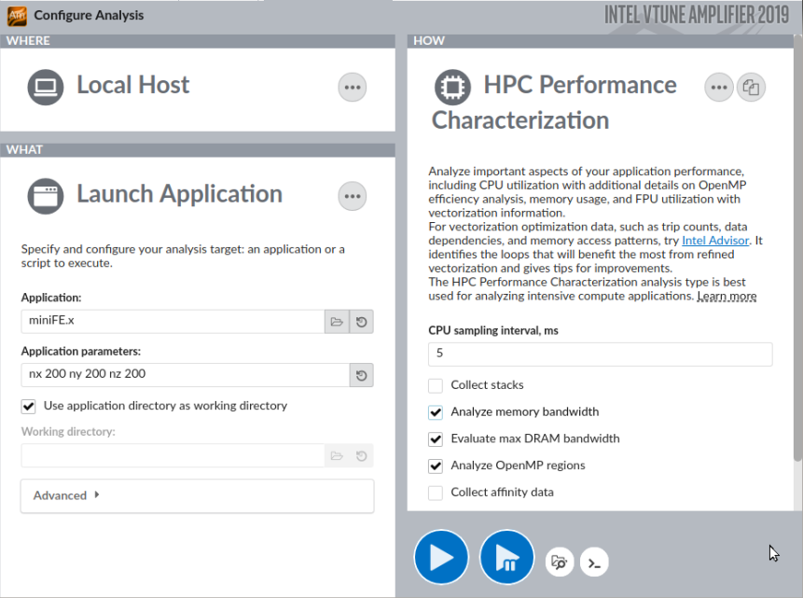This screenshot has height=598, width=803.
Task: Open the Local Host ellipsis menu
Action: [x=352, y=88]
